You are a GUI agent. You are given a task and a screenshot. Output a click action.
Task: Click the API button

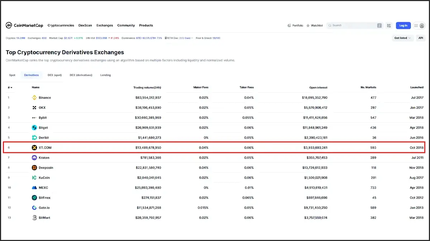click(421, 38)
